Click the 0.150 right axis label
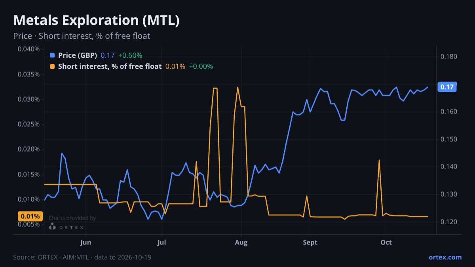This screenshot has width=475, height=267. tap(449, 139)
